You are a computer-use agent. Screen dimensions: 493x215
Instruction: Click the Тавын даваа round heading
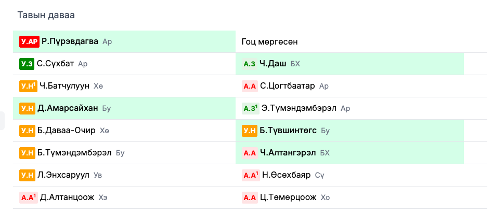pyautogui.click(x=46, y=15)
